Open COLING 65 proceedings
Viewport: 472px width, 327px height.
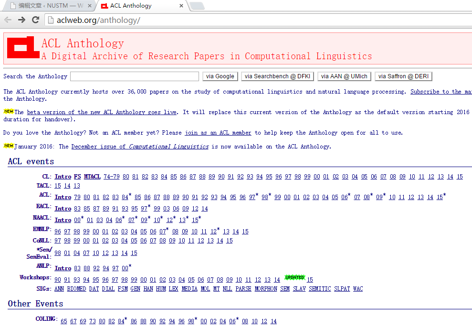[x=64, y=321]
